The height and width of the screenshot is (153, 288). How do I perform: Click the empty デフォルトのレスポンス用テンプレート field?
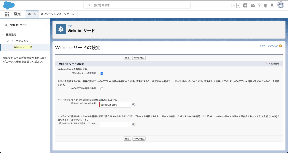[x=115, y=125]
